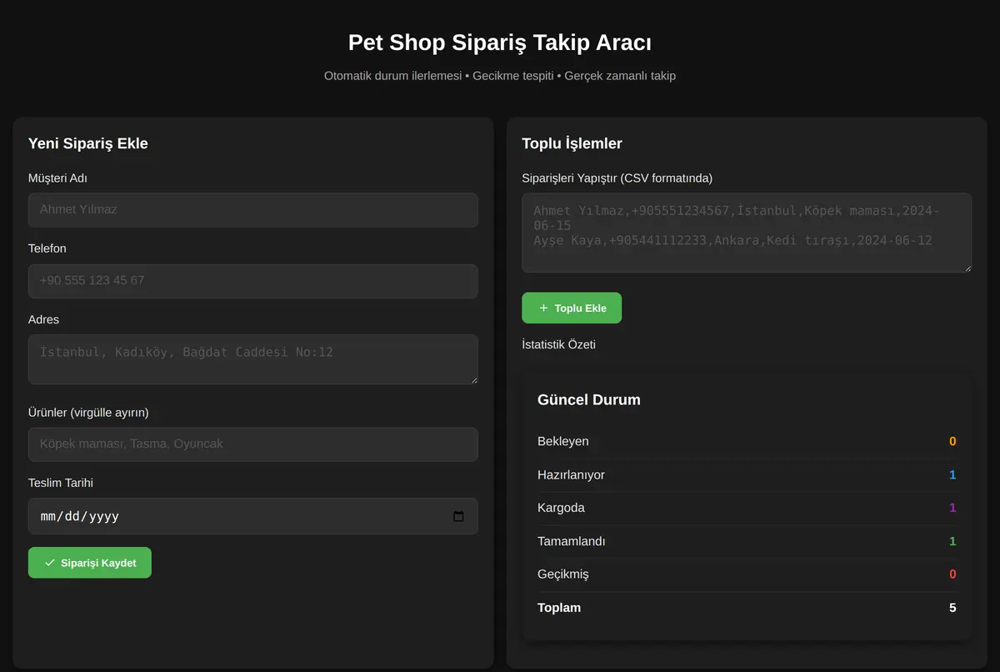The image size is (1000, 672).
Task: Click the Hazırlanıyor count value
Action: click(952, 474)
